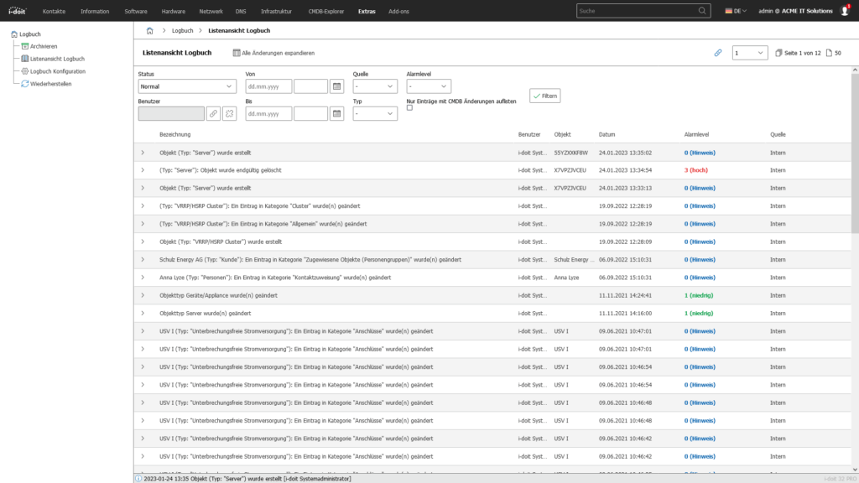
Task: Toggle the CMDB Änderungen only checkbox
Action: pos(409,107)
